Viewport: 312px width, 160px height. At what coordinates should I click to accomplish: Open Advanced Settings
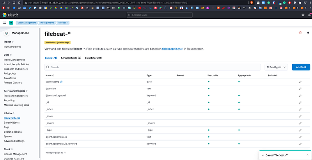coord(14,141)
